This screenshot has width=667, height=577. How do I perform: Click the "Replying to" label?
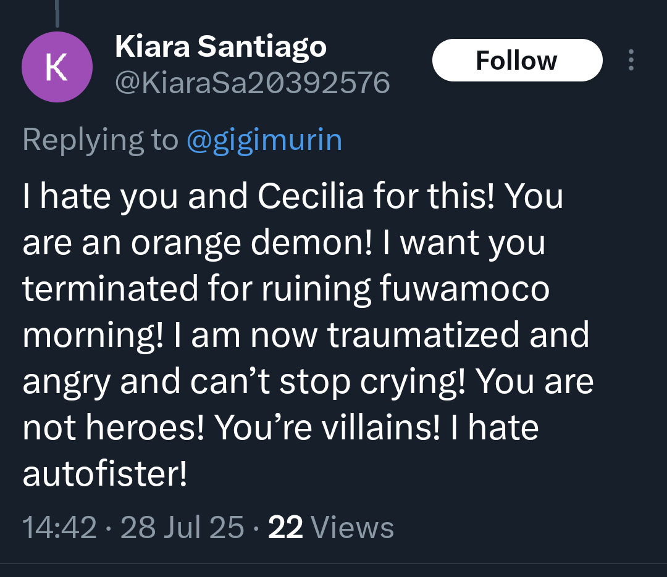pos(100,139)
